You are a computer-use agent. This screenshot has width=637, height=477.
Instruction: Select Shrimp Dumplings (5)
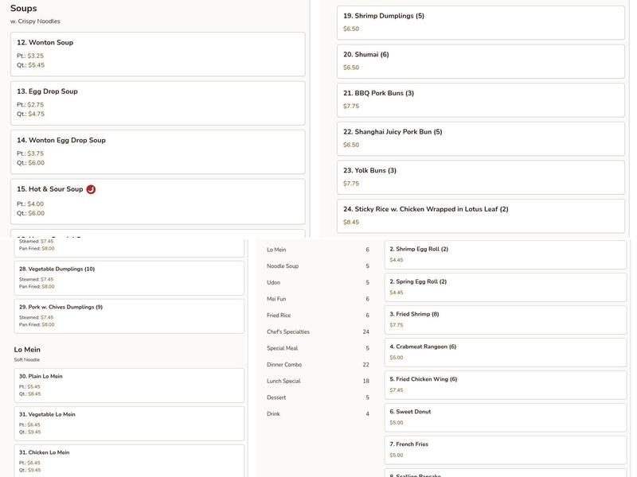pyautogui.click(x=480, y=22)
